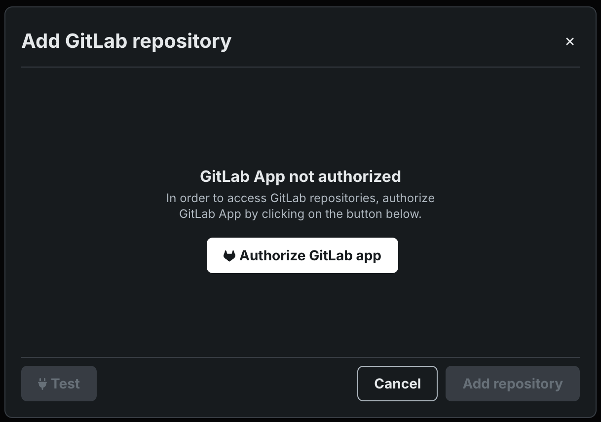Click the word 'Add' on Add repository button

476,384
